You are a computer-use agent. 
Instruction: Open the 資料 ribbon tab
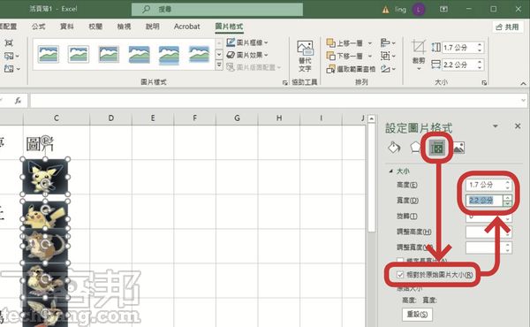pyautogui.click(x=66, y=27)
